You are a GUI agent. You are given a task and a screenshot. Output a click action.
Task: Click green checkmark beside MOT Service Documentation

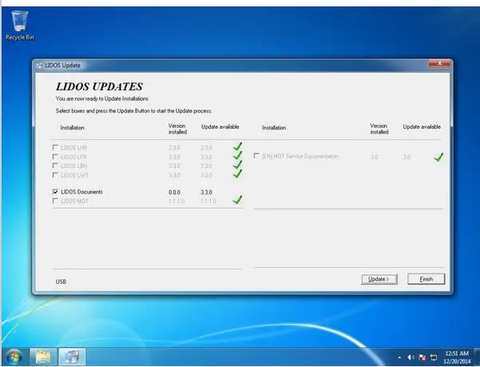(438, 158)
